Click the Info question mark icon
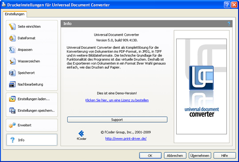239x162 pixels. (12, 140)
